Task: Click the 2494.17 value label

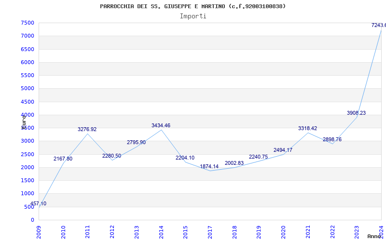Action: [283, 150]
